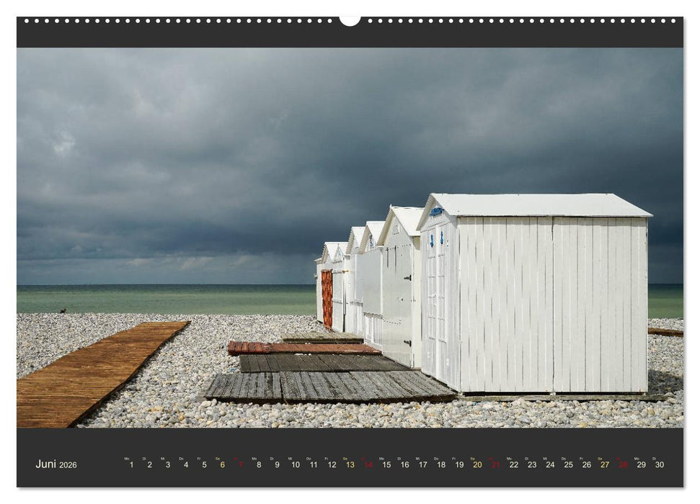Click the yellow Saturday 13

348,466
